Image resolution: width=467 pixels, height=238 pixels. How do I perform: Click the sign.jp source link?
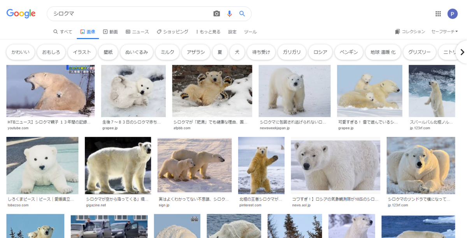coord(164,205)
